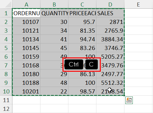Select cell containing 10134
This screenshot has width=153, height=113.
click(x=26, y=39)
